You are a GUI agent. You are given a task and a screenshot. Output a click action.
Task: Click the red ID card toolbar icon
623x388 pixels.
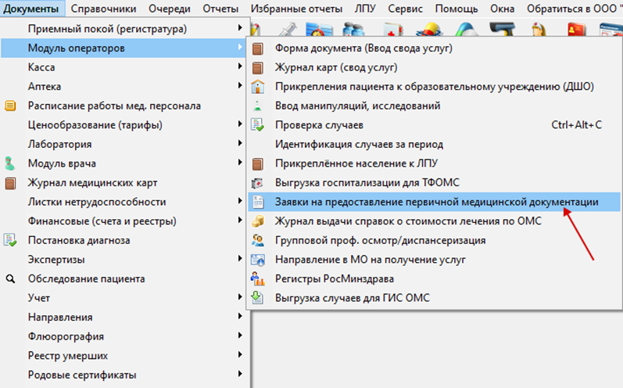click(x=577, y=30)
